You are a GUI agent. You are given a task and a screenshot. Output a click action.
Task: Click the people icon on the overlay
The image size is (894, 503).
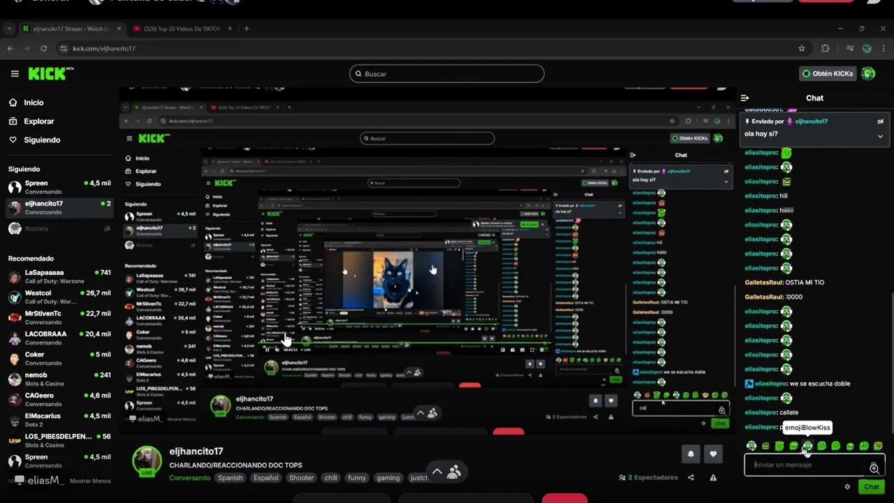[454, 472]
